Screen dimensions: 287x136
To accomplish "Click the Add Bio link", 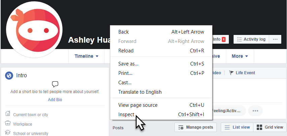I will pyautogui.click(x=55, y=100).
